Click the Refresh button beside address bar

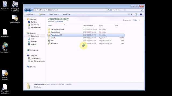point(109,10)
